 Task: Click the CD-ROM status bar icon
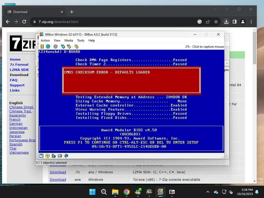click(47, 156)
